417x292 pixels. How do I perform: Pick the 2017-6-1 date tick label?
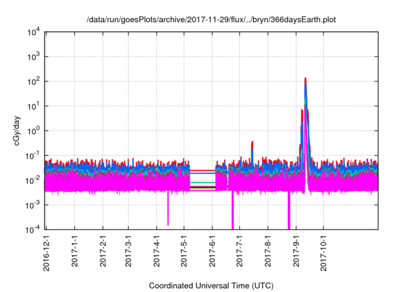[212, 250]
